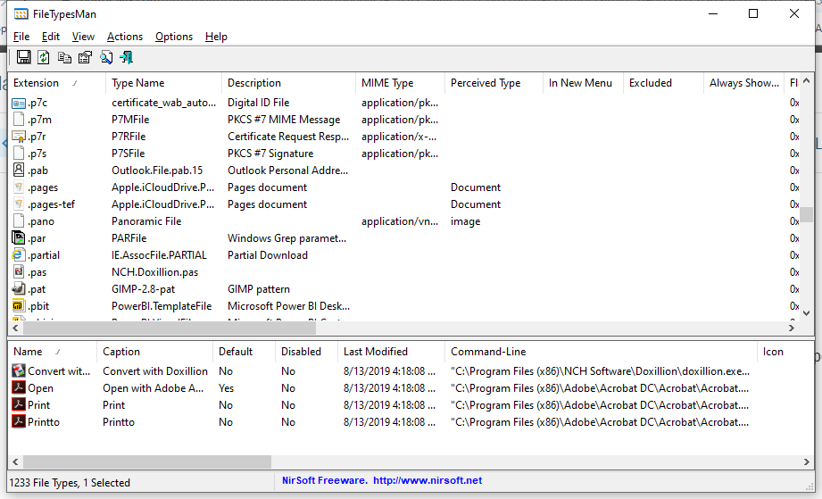Click the Last Modified column header
The image size is (822, 499).
tap(391, 352)
